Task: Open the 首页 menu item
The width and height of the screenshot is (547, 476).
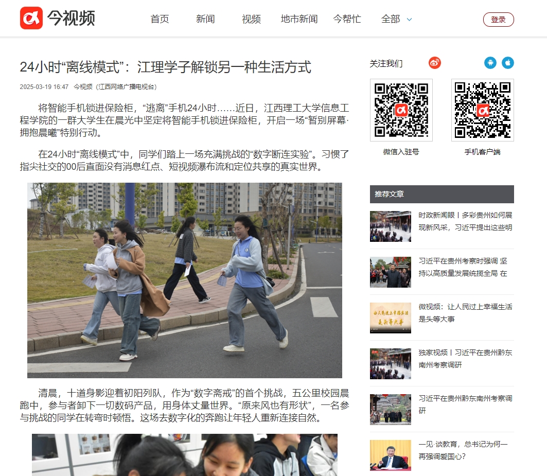Action: tap(160, 19)
